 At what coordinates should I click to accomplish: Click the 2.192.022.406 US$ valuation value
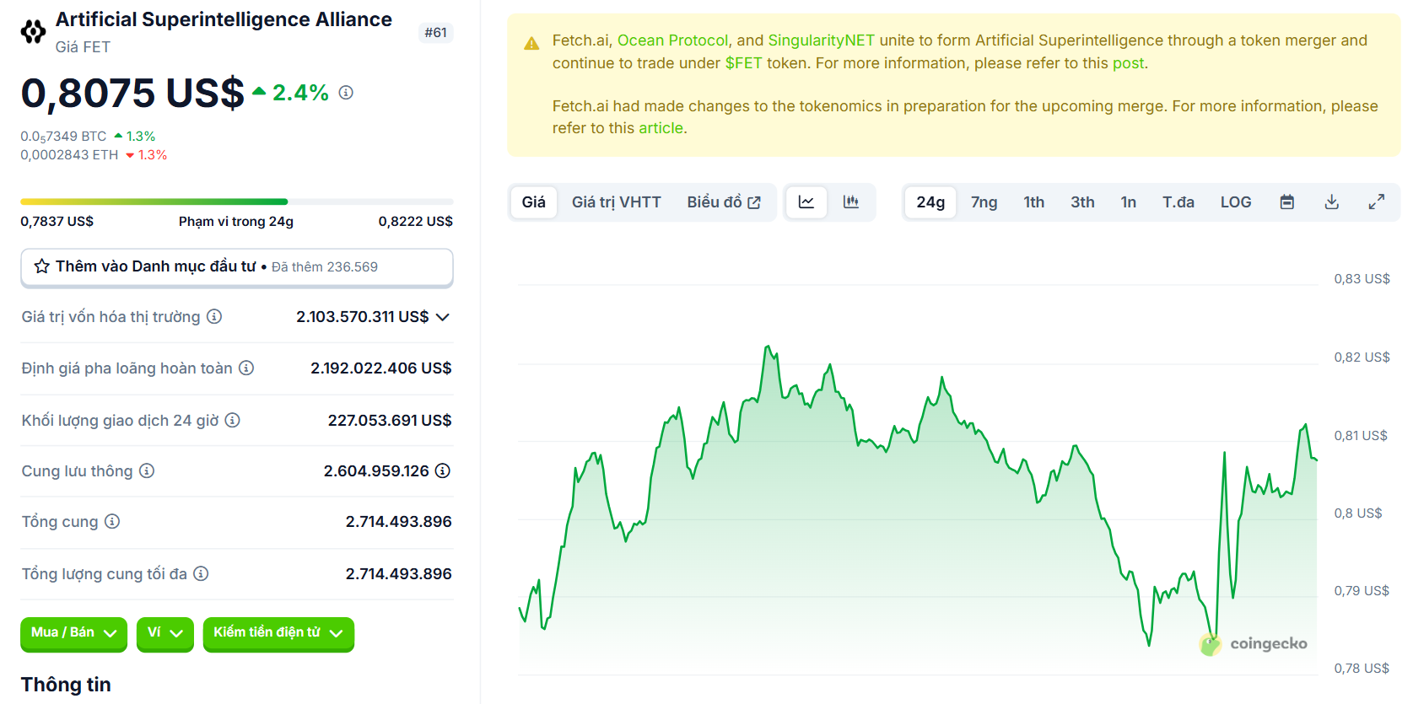pos(381,368)
